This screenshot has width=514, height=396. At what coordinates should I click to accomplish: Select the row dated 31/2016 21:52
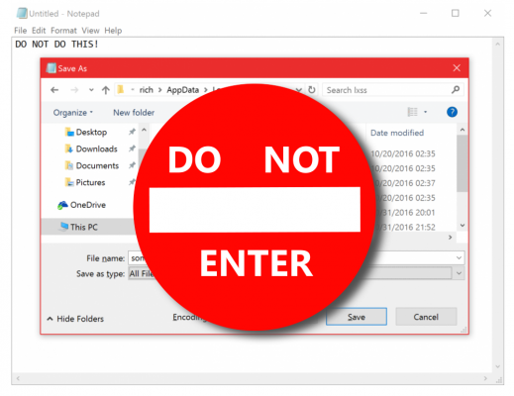point(408,227)
